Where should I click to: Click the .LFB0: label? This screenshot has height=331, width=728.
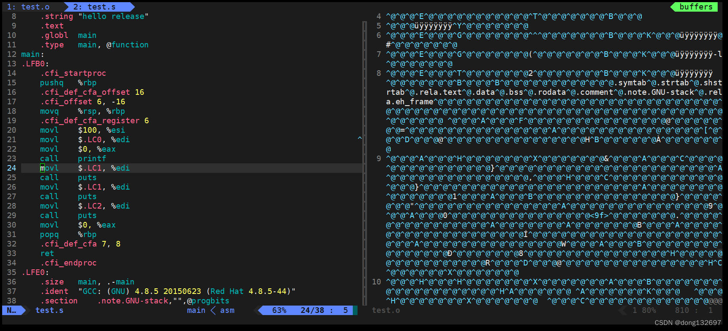[35, 64]
